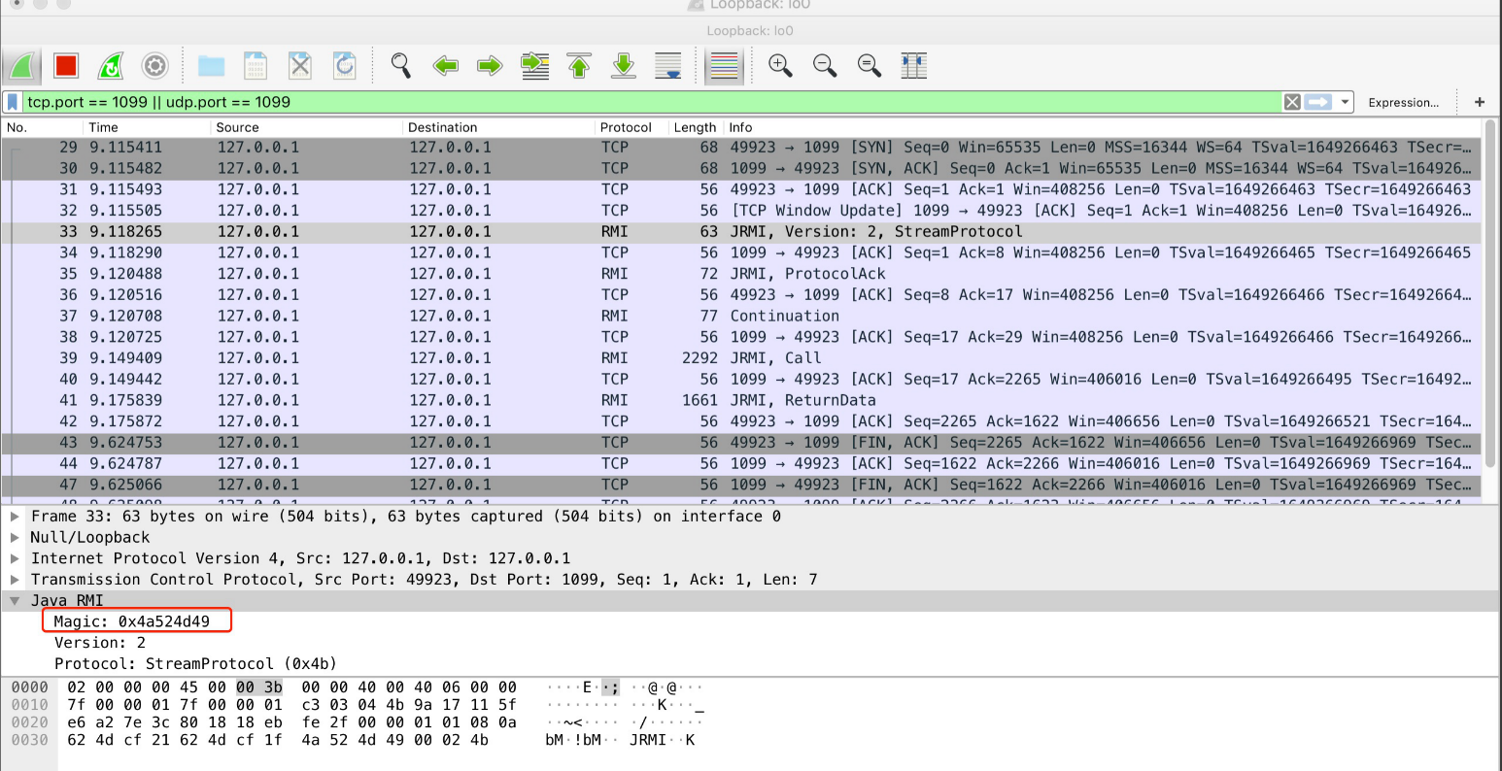1502x771 pixels.
Task: Add a filter button with plus
Action: [1480, 102]
